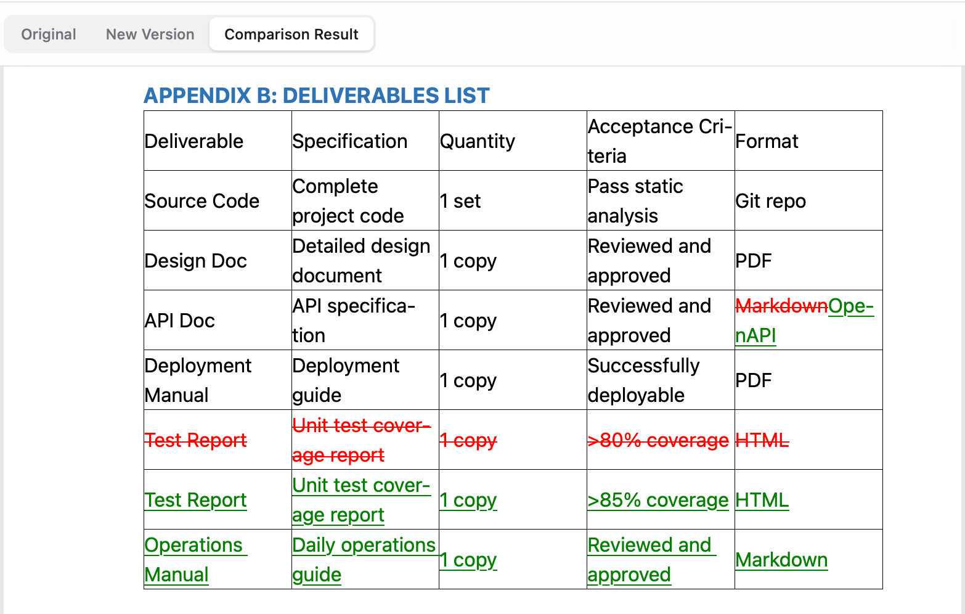Click the Acceptance Criteria column header
Screen dimensions: 965x614
661,141
